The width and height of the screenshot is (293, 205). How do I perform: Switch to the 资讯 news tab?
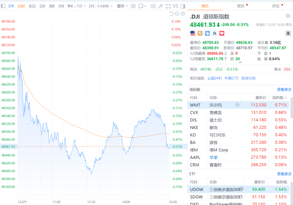coord(241,6)
